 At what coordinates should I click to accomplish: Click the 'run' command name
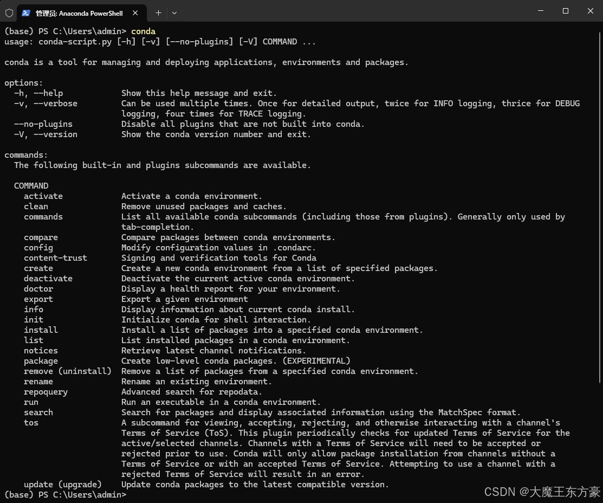click(x=31, y=403)
